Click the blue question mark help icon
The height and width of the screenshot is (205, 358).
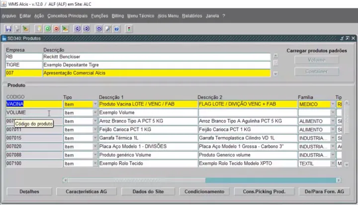(x=116, y=29)
